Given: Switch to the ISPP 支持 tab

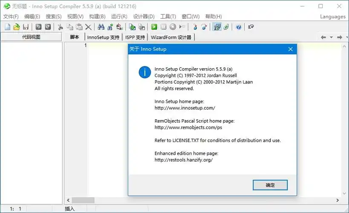Looking at the screenshot, I should [135, 37].
